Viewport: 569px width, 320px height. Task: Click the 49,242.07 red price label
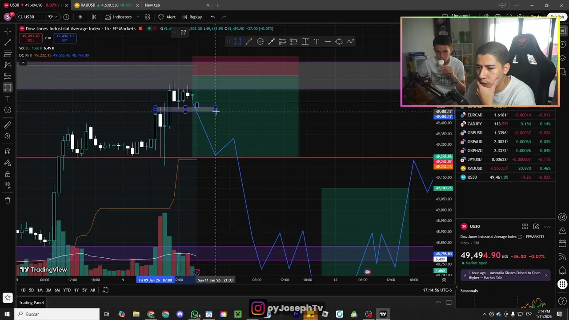point(443,162)
